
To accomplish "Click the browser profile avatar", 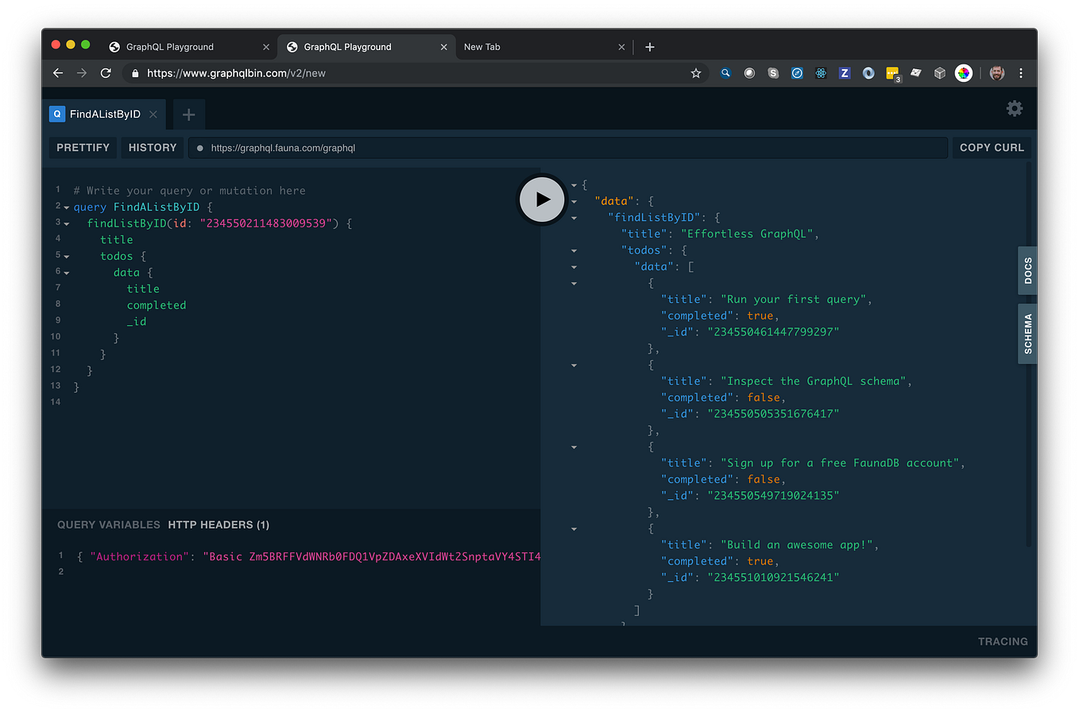I will pos(996,72).
